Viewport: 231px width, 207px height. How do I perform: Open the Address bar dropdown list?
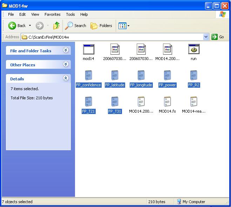click(x=206, y=37)
